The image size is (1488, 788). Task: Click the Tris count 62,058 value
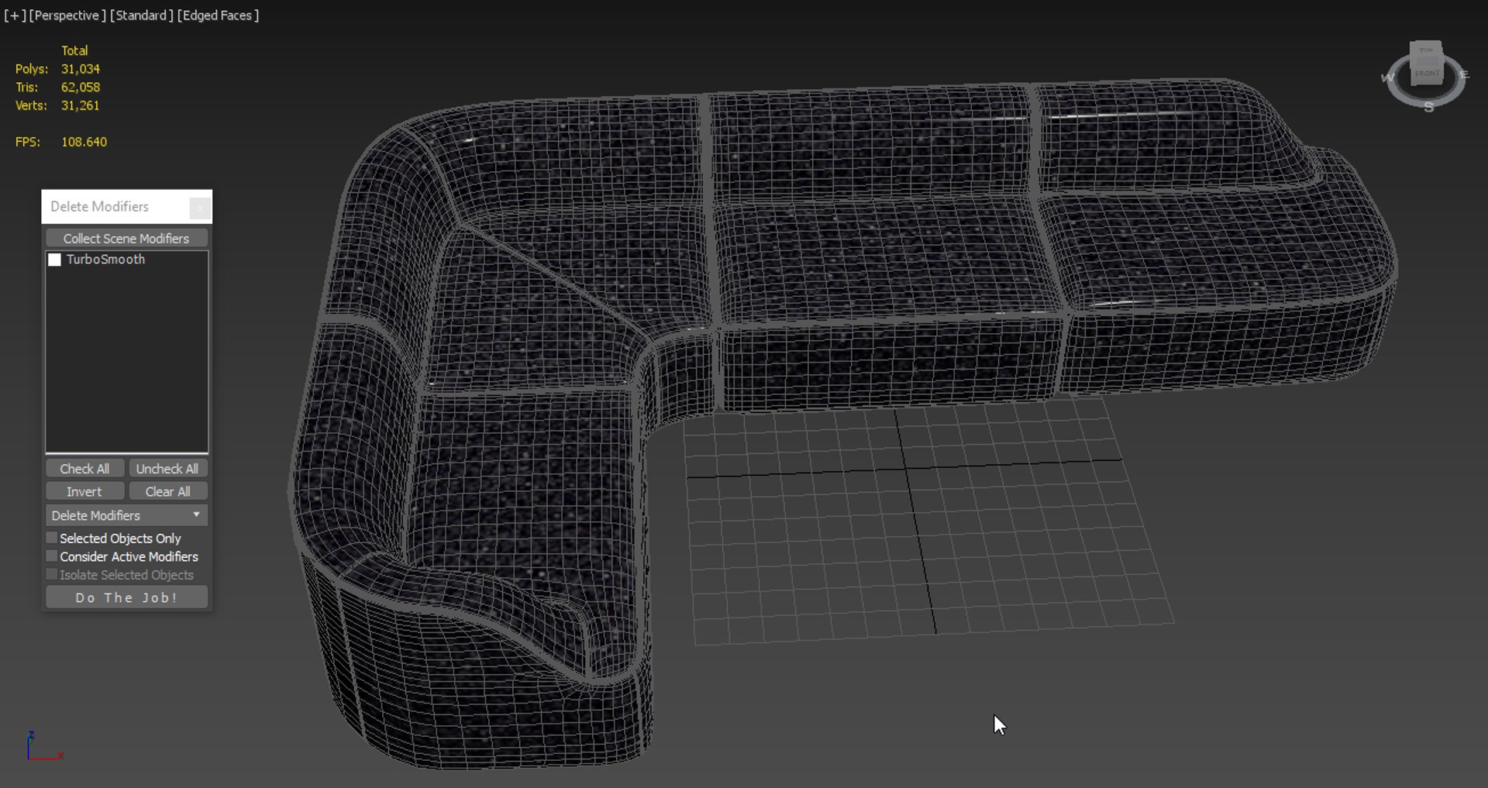81,88
